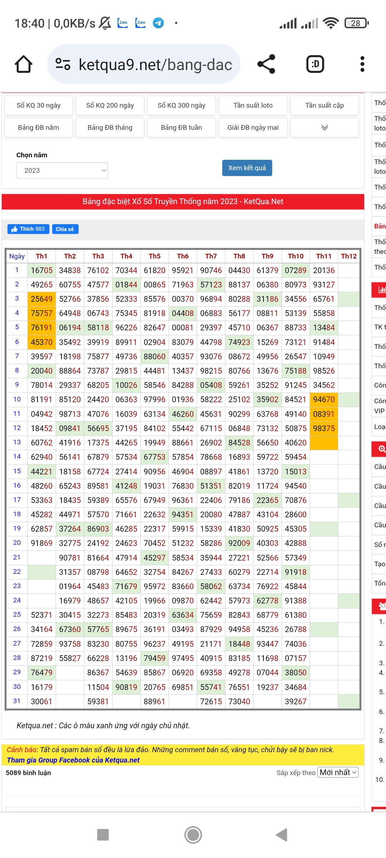Select Bảng ĐB tháng tab
Viewport: 386px width, 858px height.
(110, 128)
